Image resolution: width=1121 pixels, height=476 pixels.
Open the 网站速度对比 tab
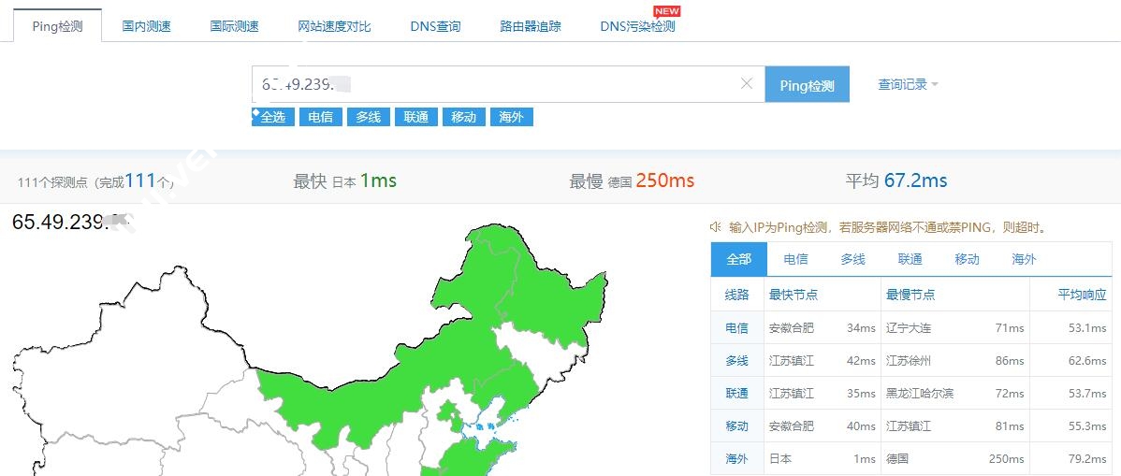335,26
